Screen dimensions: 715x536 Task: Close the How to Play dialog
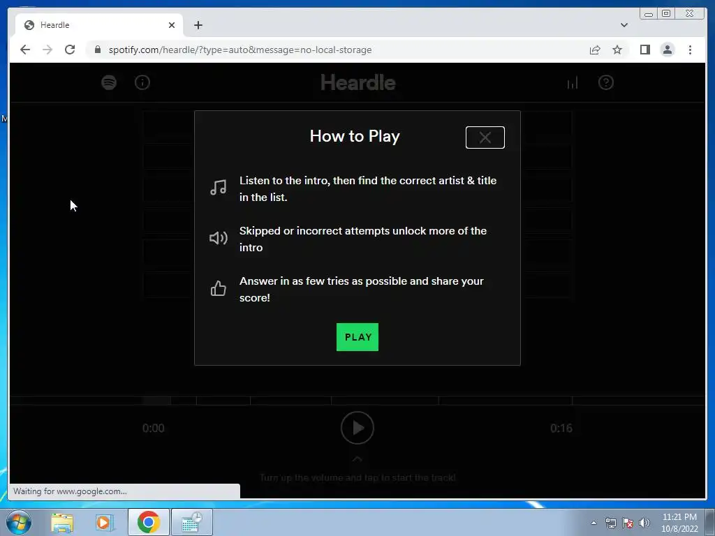485,137
